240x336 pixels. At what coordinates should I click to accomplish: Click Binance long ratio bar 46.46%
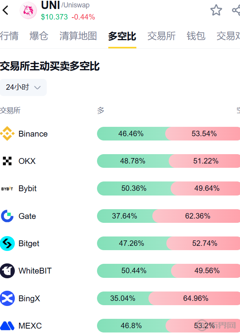tap(131, 134)
